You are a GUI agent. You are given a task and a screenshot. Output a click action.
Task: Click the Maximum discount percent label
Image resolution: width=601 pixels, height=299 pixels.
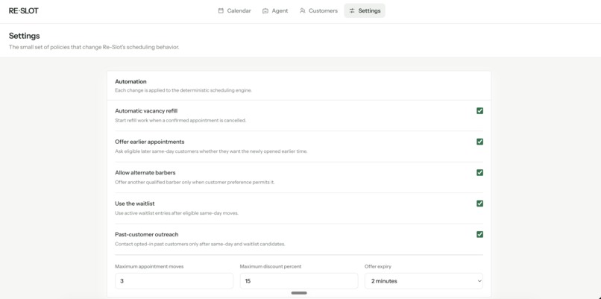pyautogui.click(x=271, y=266)
